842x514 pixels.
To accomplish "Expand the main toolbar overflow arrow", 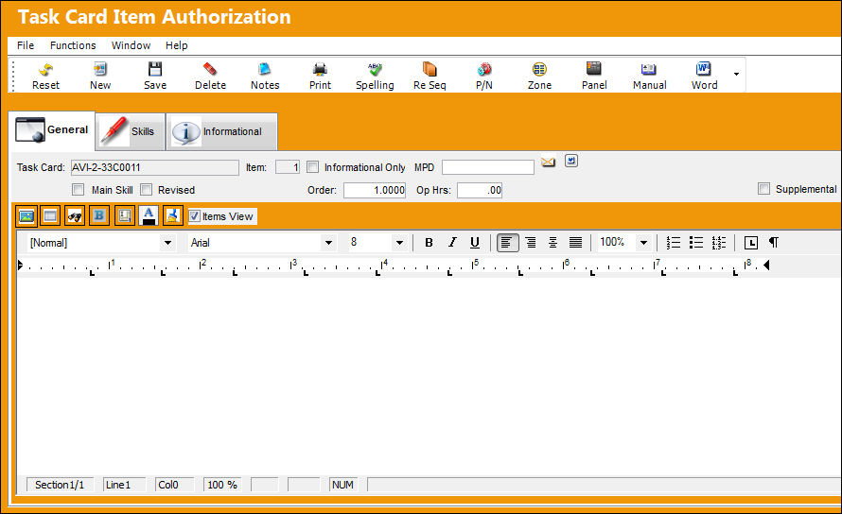I will pos(736,74).
